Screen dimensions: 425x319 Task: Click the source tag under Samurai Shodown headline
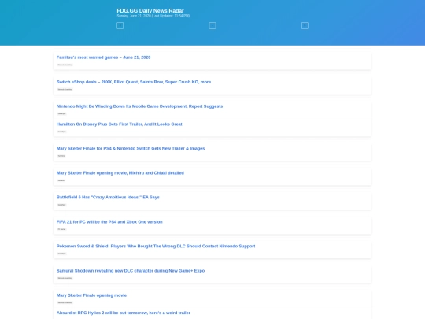coord(65,278)
